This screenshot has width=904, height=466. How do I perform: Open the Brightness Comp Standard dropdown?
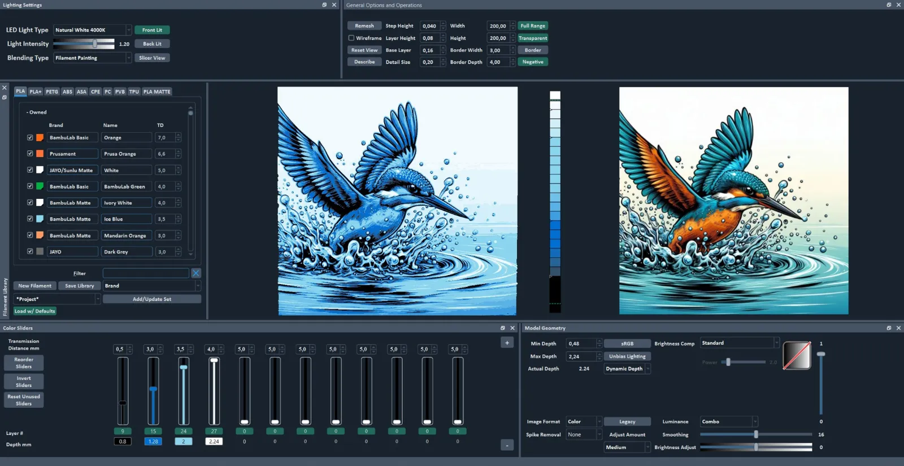740,343
